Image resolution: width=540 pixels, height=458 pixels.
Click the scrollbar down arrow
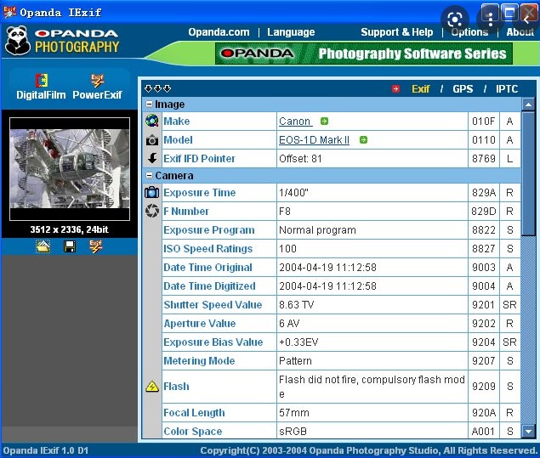tap(528, 431)
